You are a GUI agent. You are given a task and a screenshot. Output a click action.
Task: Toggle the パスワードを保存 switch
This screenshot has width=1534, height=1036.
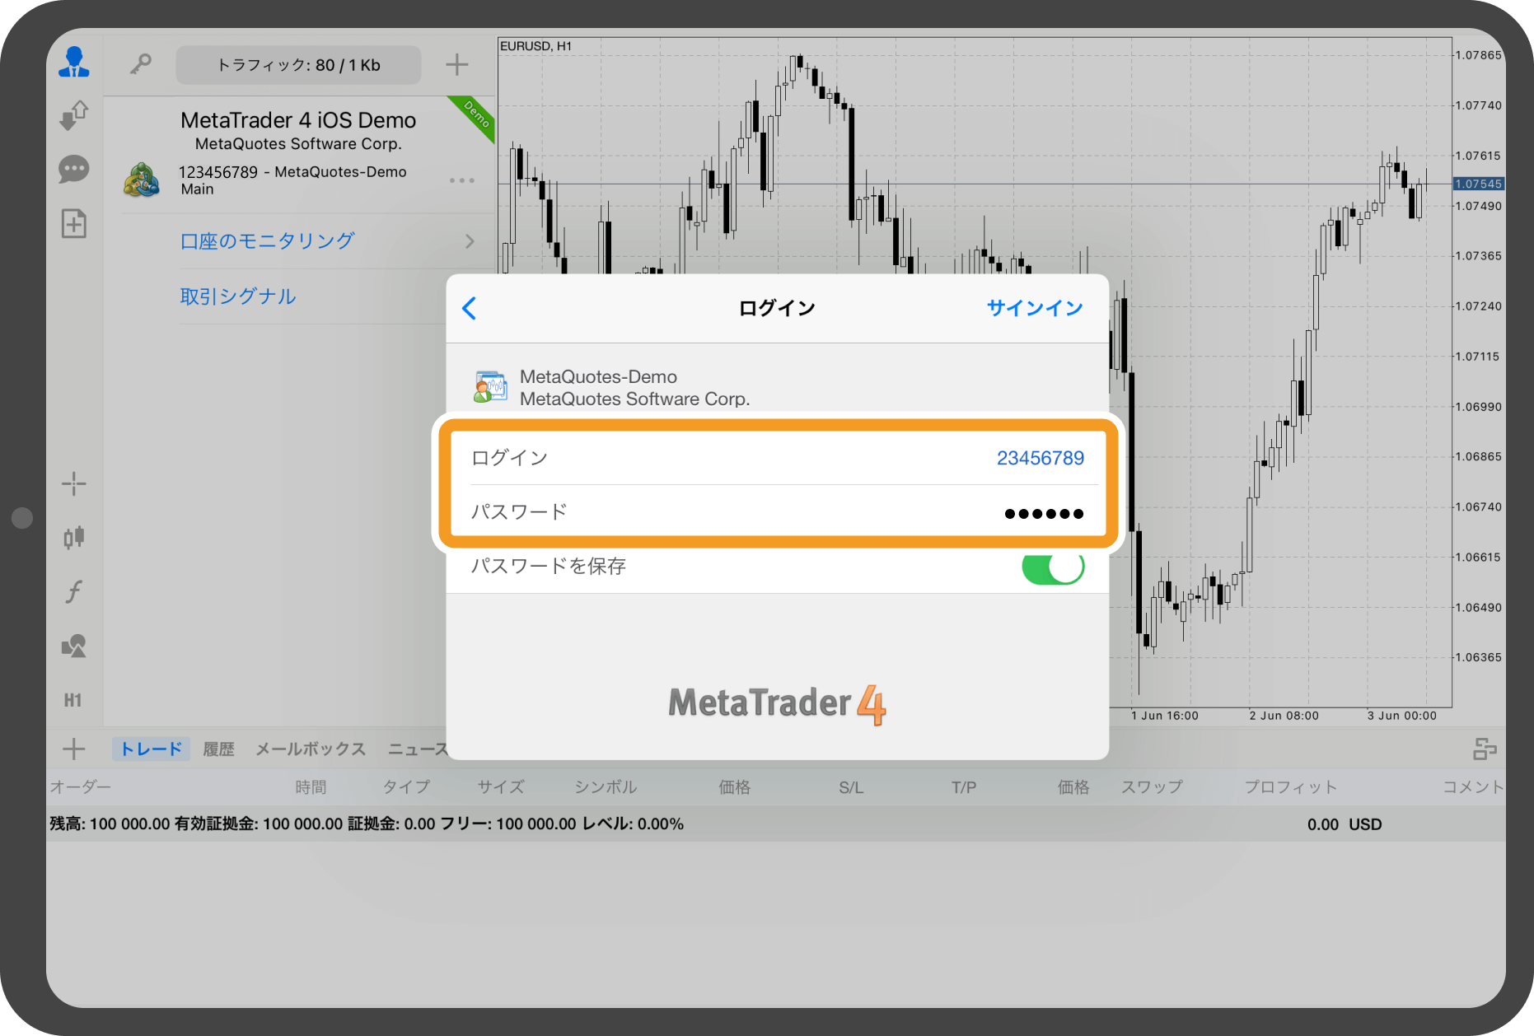1052,567
